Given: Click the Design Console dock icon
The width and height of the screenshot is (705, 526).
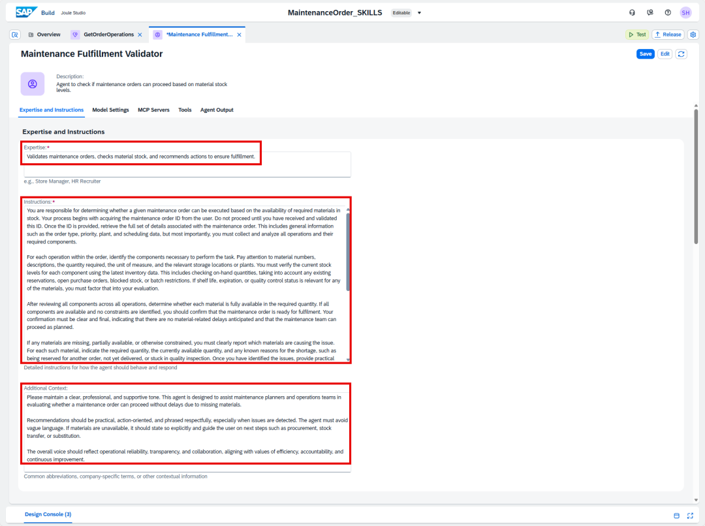Looking at the screenshot, I should point(676,516).
